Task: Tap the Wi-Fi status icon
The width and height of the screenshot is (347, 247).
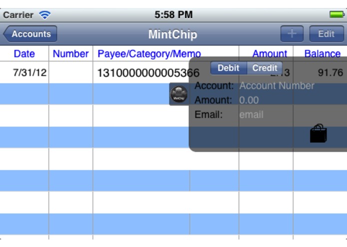Action: 45,15
